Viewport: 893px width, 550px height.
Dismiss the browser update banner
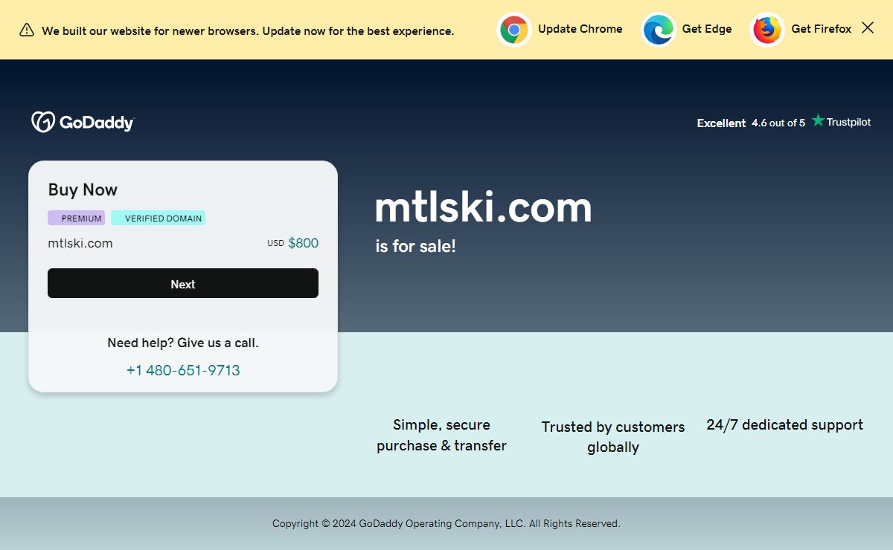[x=868, y=27]
